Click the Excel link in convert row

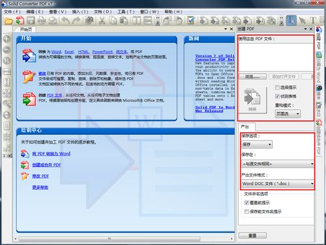[69, 51]
